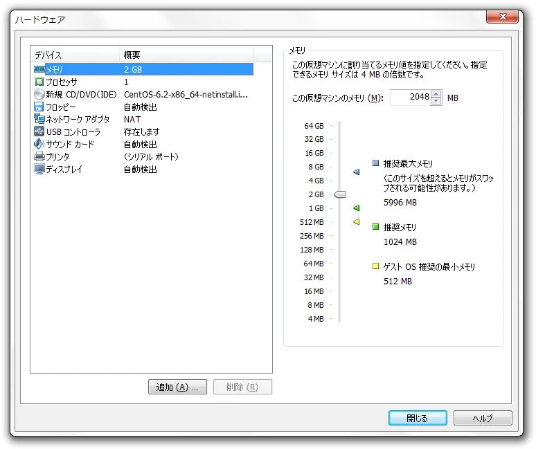536x449 pixels.
Task: Click the CentOS-6.2-x86_64-netinstall summary text
Action: click(x=186, y=95)
